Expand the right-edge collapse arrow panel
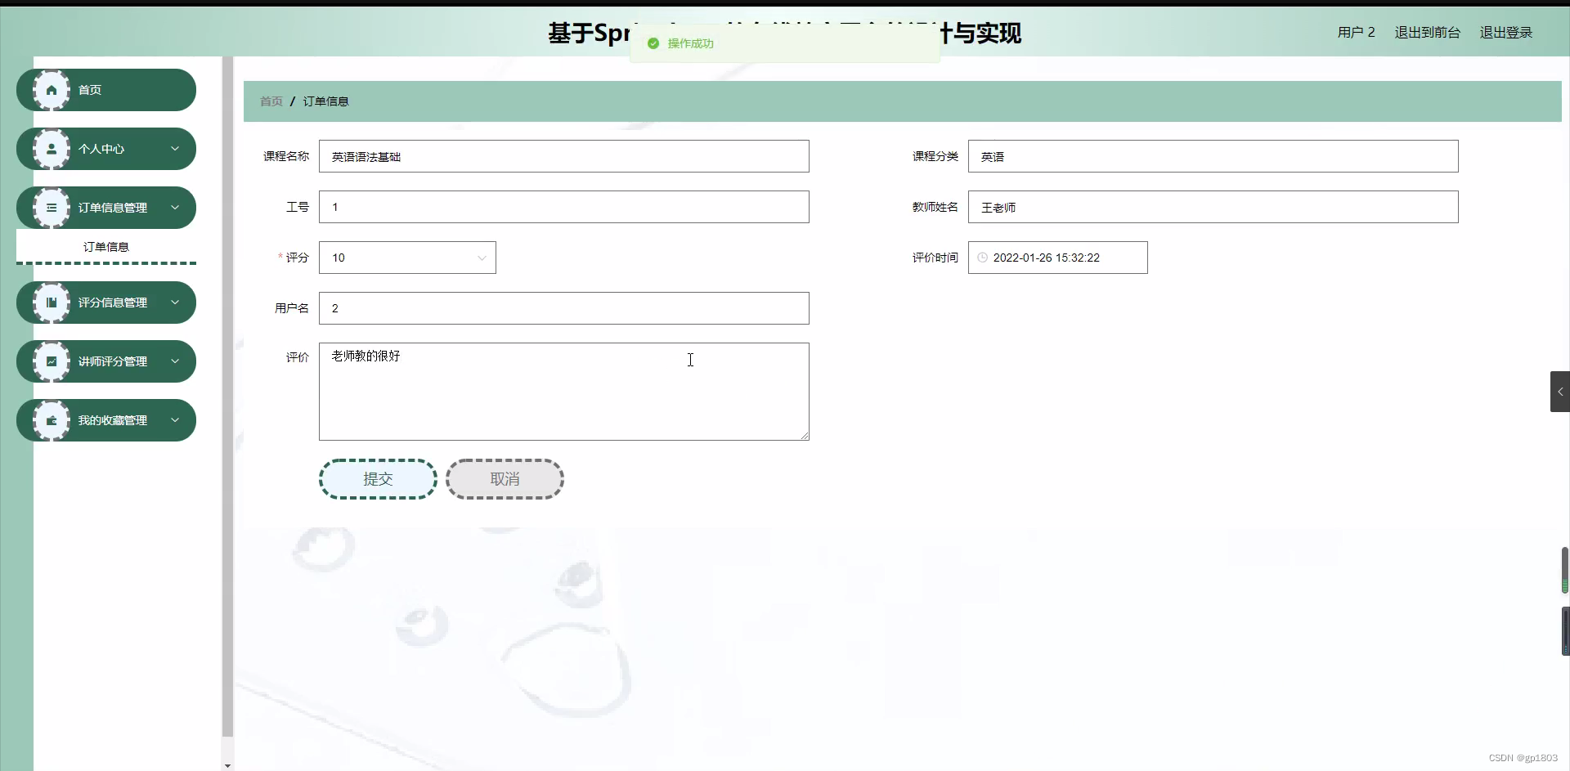The height and width of the screenshot is (771, 1570). tap(1560, 392)
